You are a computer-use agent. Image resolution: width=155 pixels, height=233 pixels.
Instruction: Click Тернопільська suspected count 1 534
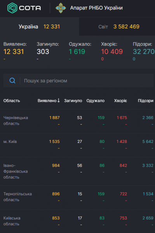point(148,194)
